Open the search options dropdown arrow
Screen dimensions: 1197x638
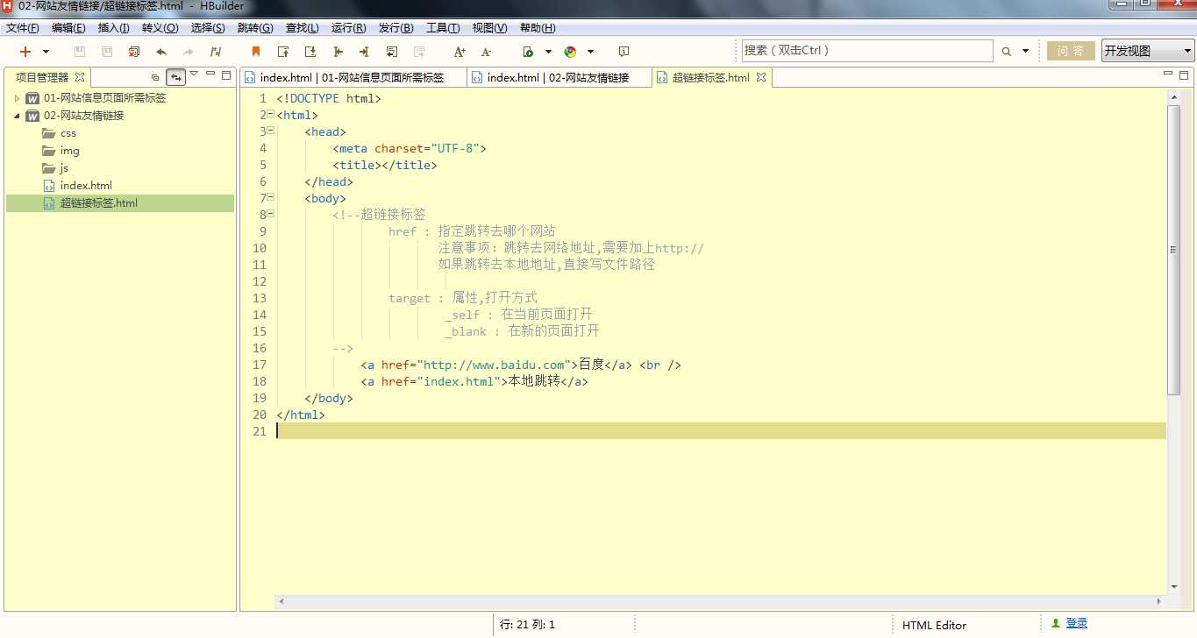click(1025, 52)
